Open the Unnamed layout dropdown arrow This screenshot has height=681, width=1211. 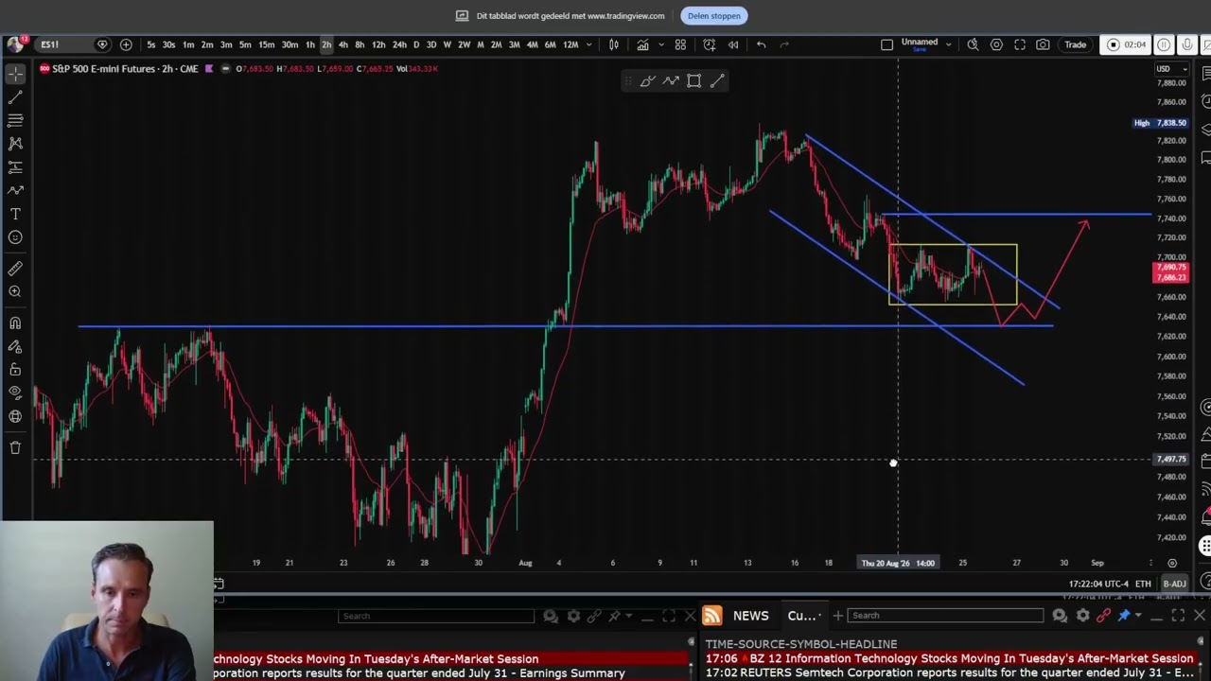tap(948, 44)
